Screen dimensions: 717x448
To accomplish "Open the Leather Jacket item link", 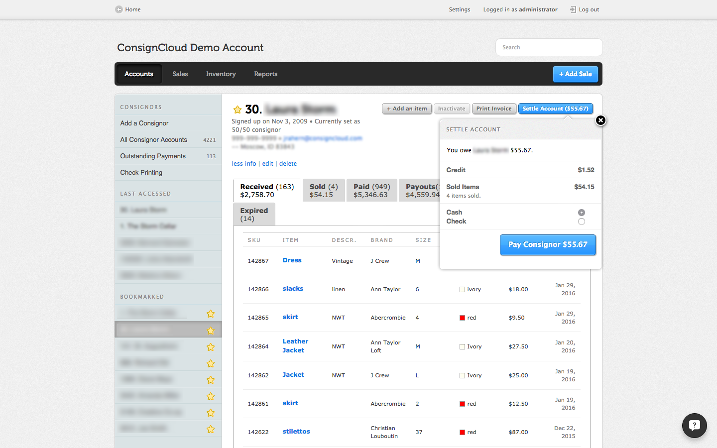I will click(x=295, y=346).
